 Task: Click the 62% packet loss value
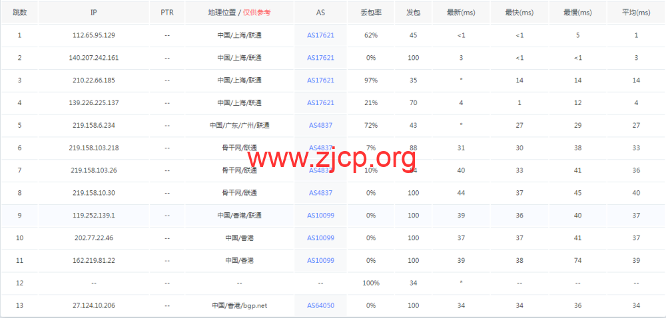[x=371, y=35]
